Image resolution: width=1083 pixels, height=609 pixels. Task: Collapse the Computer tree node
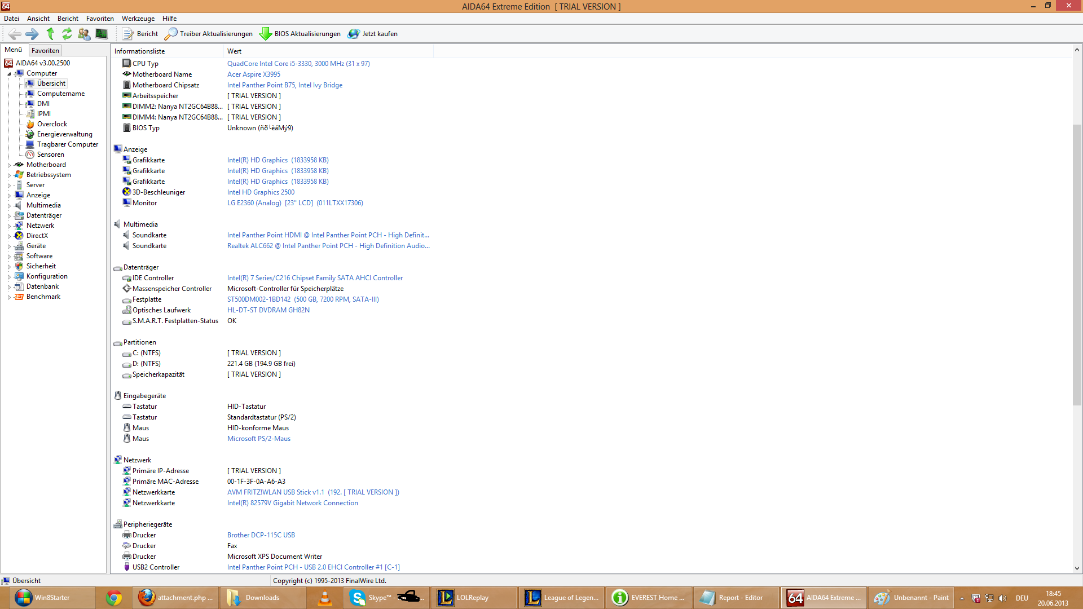[9, 74]
